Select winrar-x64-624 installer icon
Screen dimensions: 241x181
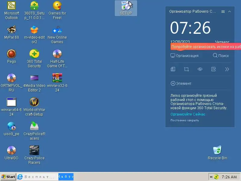point(11,107)
